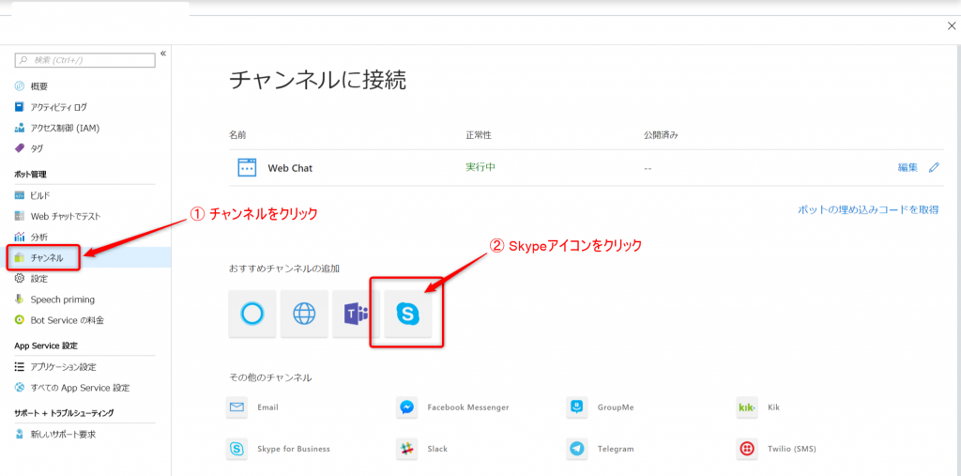The image size is (961, 476).
Task: Click the 編集 link for Web Chat
Action: tap(908, 168)
